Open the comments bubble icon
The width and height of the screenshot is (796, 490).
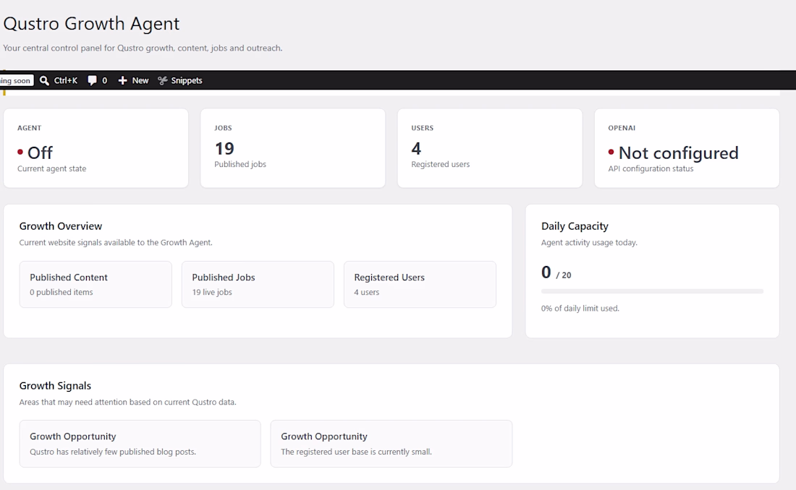92,81
